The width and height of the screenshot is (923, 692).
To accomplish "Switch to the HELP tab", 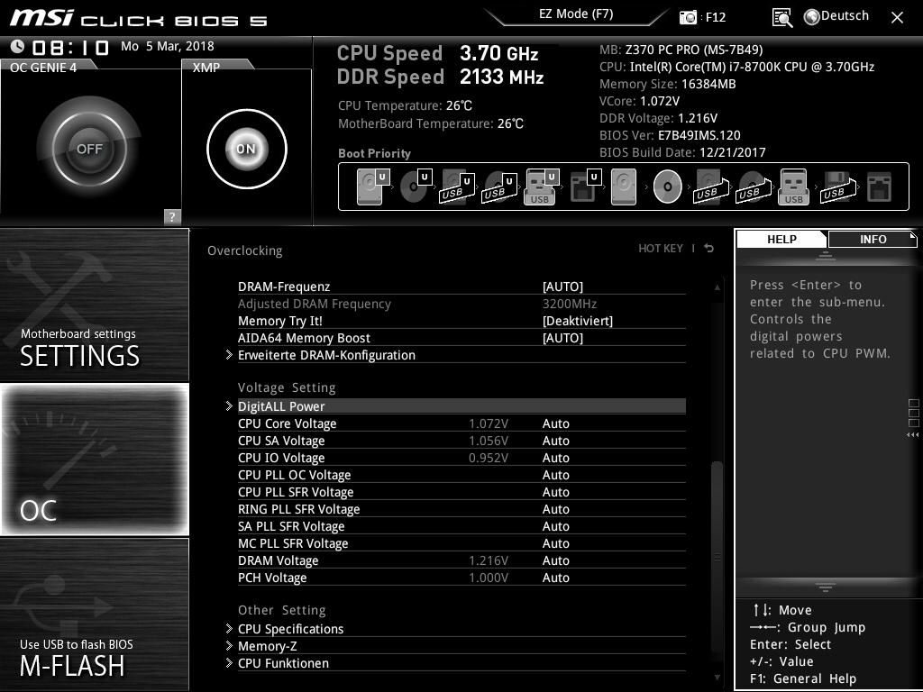I will pos(781,239).
